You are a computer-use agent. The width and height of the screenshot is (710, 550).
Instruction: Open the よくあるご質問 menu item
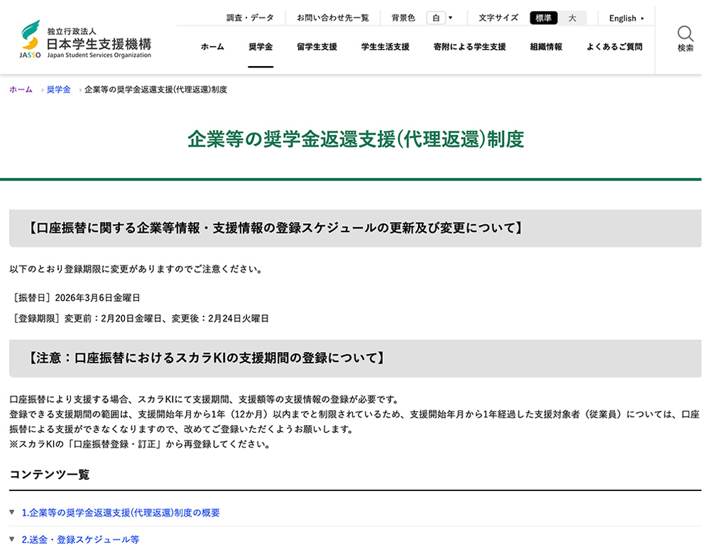[614, 47]
